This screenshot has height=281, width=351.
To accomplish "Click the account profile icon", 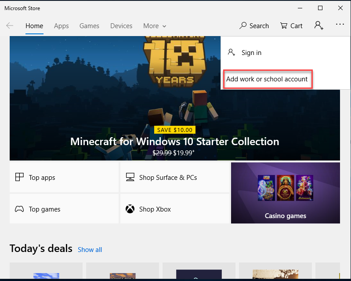I will [319, 26].
